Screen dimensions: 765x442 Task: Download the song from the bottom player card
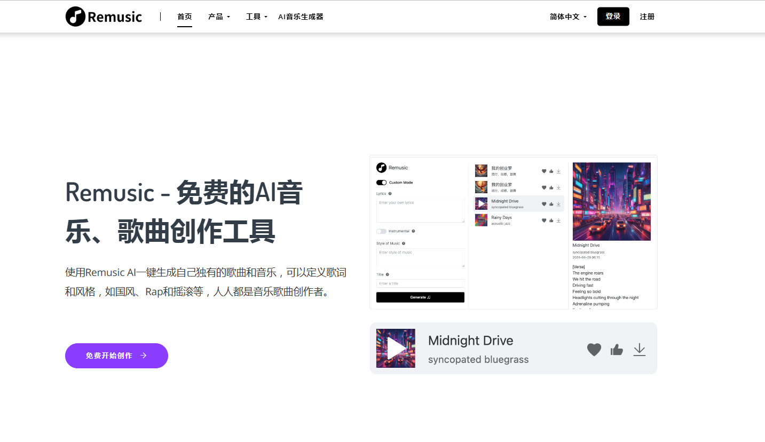click(x=640, y=350)
